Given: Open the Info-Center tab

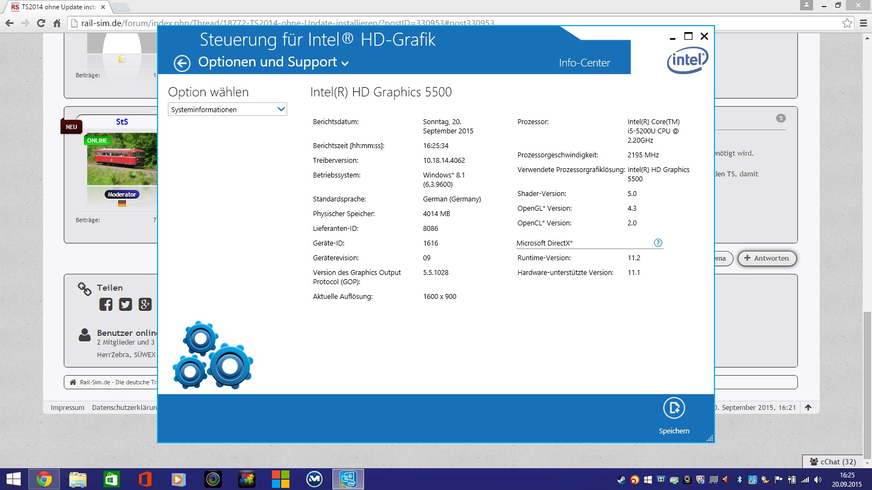Looking at the screenshot, I should [x=584, y=63].
